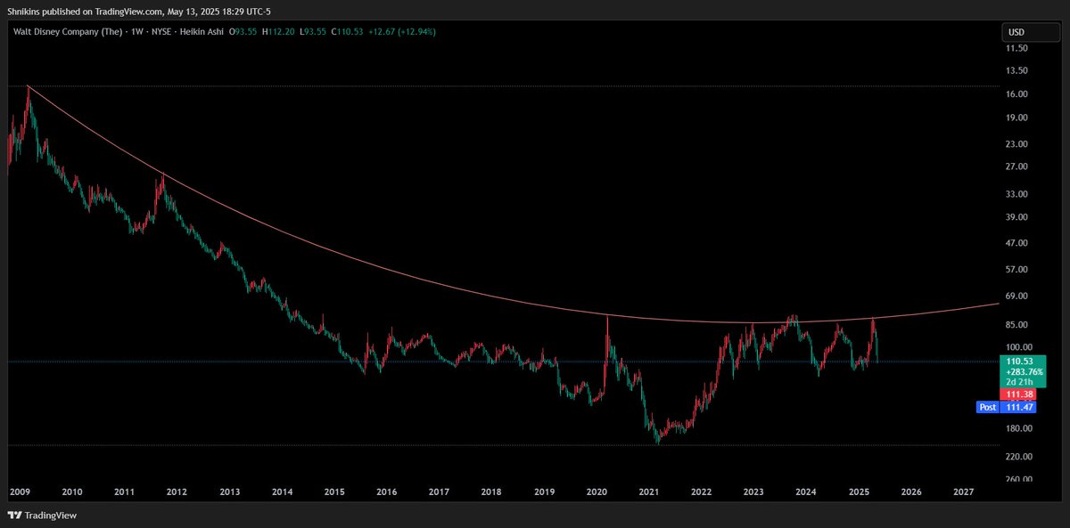Click the 47.00 price axis label
1070x528 pixels.
click(1017, 243)
